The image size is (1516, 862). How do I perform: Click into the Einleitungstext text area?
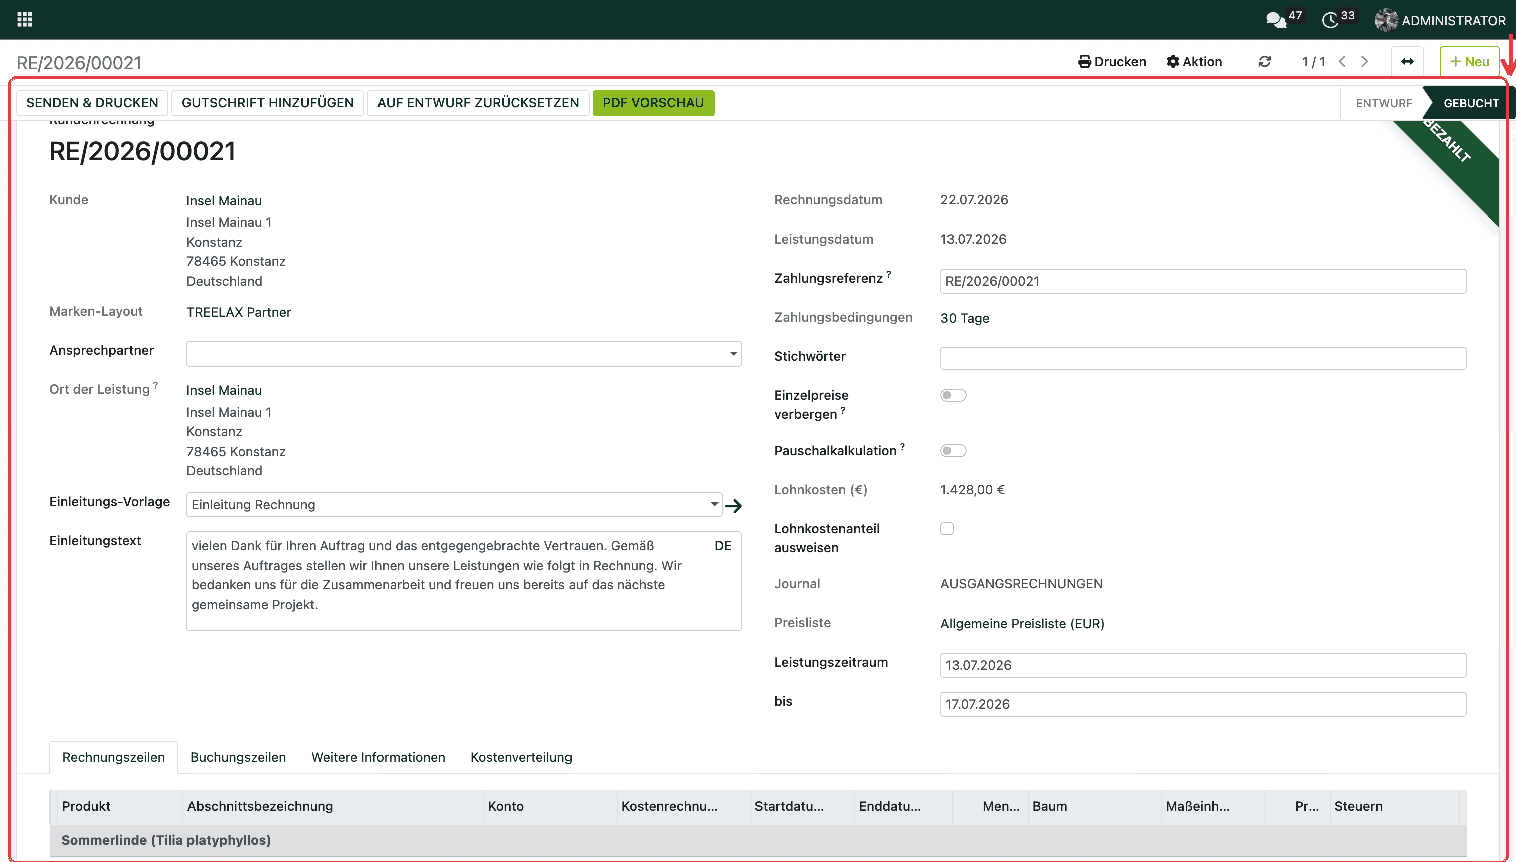click(464, 581)
